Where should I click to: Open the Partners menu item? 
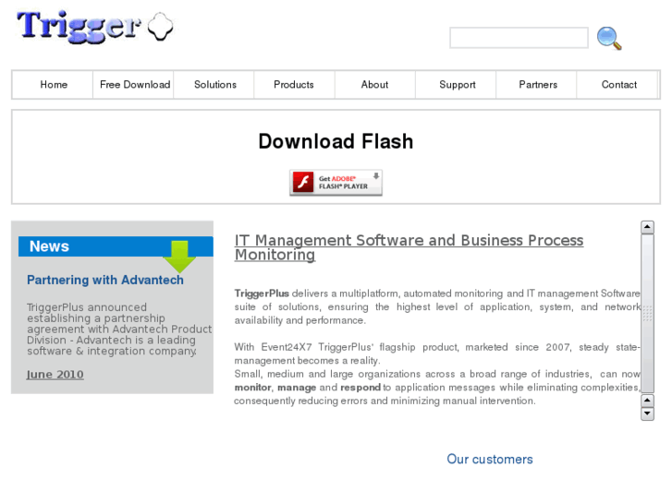(538, 85)
